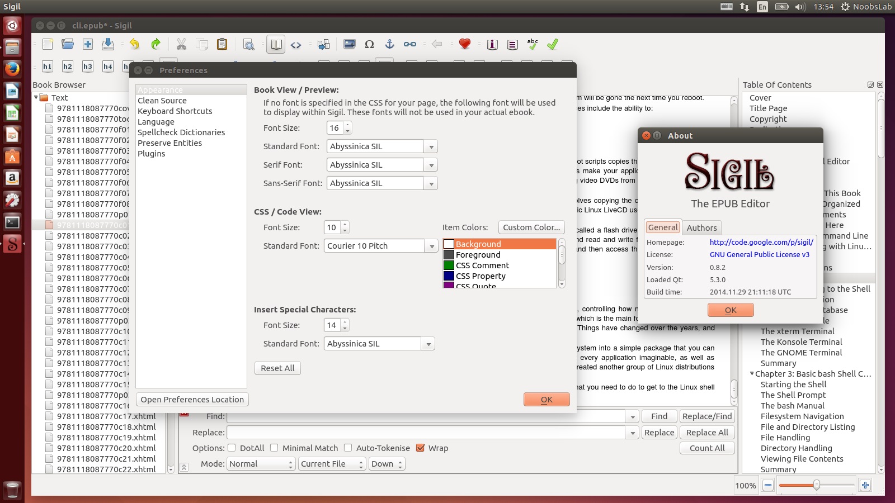
Task: Save the book with the Save icon
Action: [108, 44]
